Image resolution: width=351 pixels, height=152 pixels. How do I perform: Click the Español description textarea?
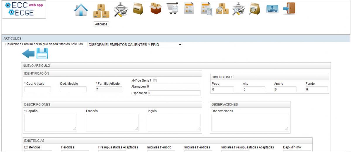pyautogui.click(x=51, y=123)
